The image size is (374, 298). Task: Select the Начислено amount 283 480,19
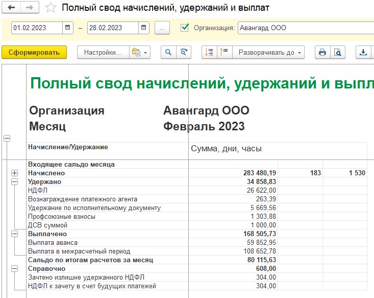[x=260, y=173]
